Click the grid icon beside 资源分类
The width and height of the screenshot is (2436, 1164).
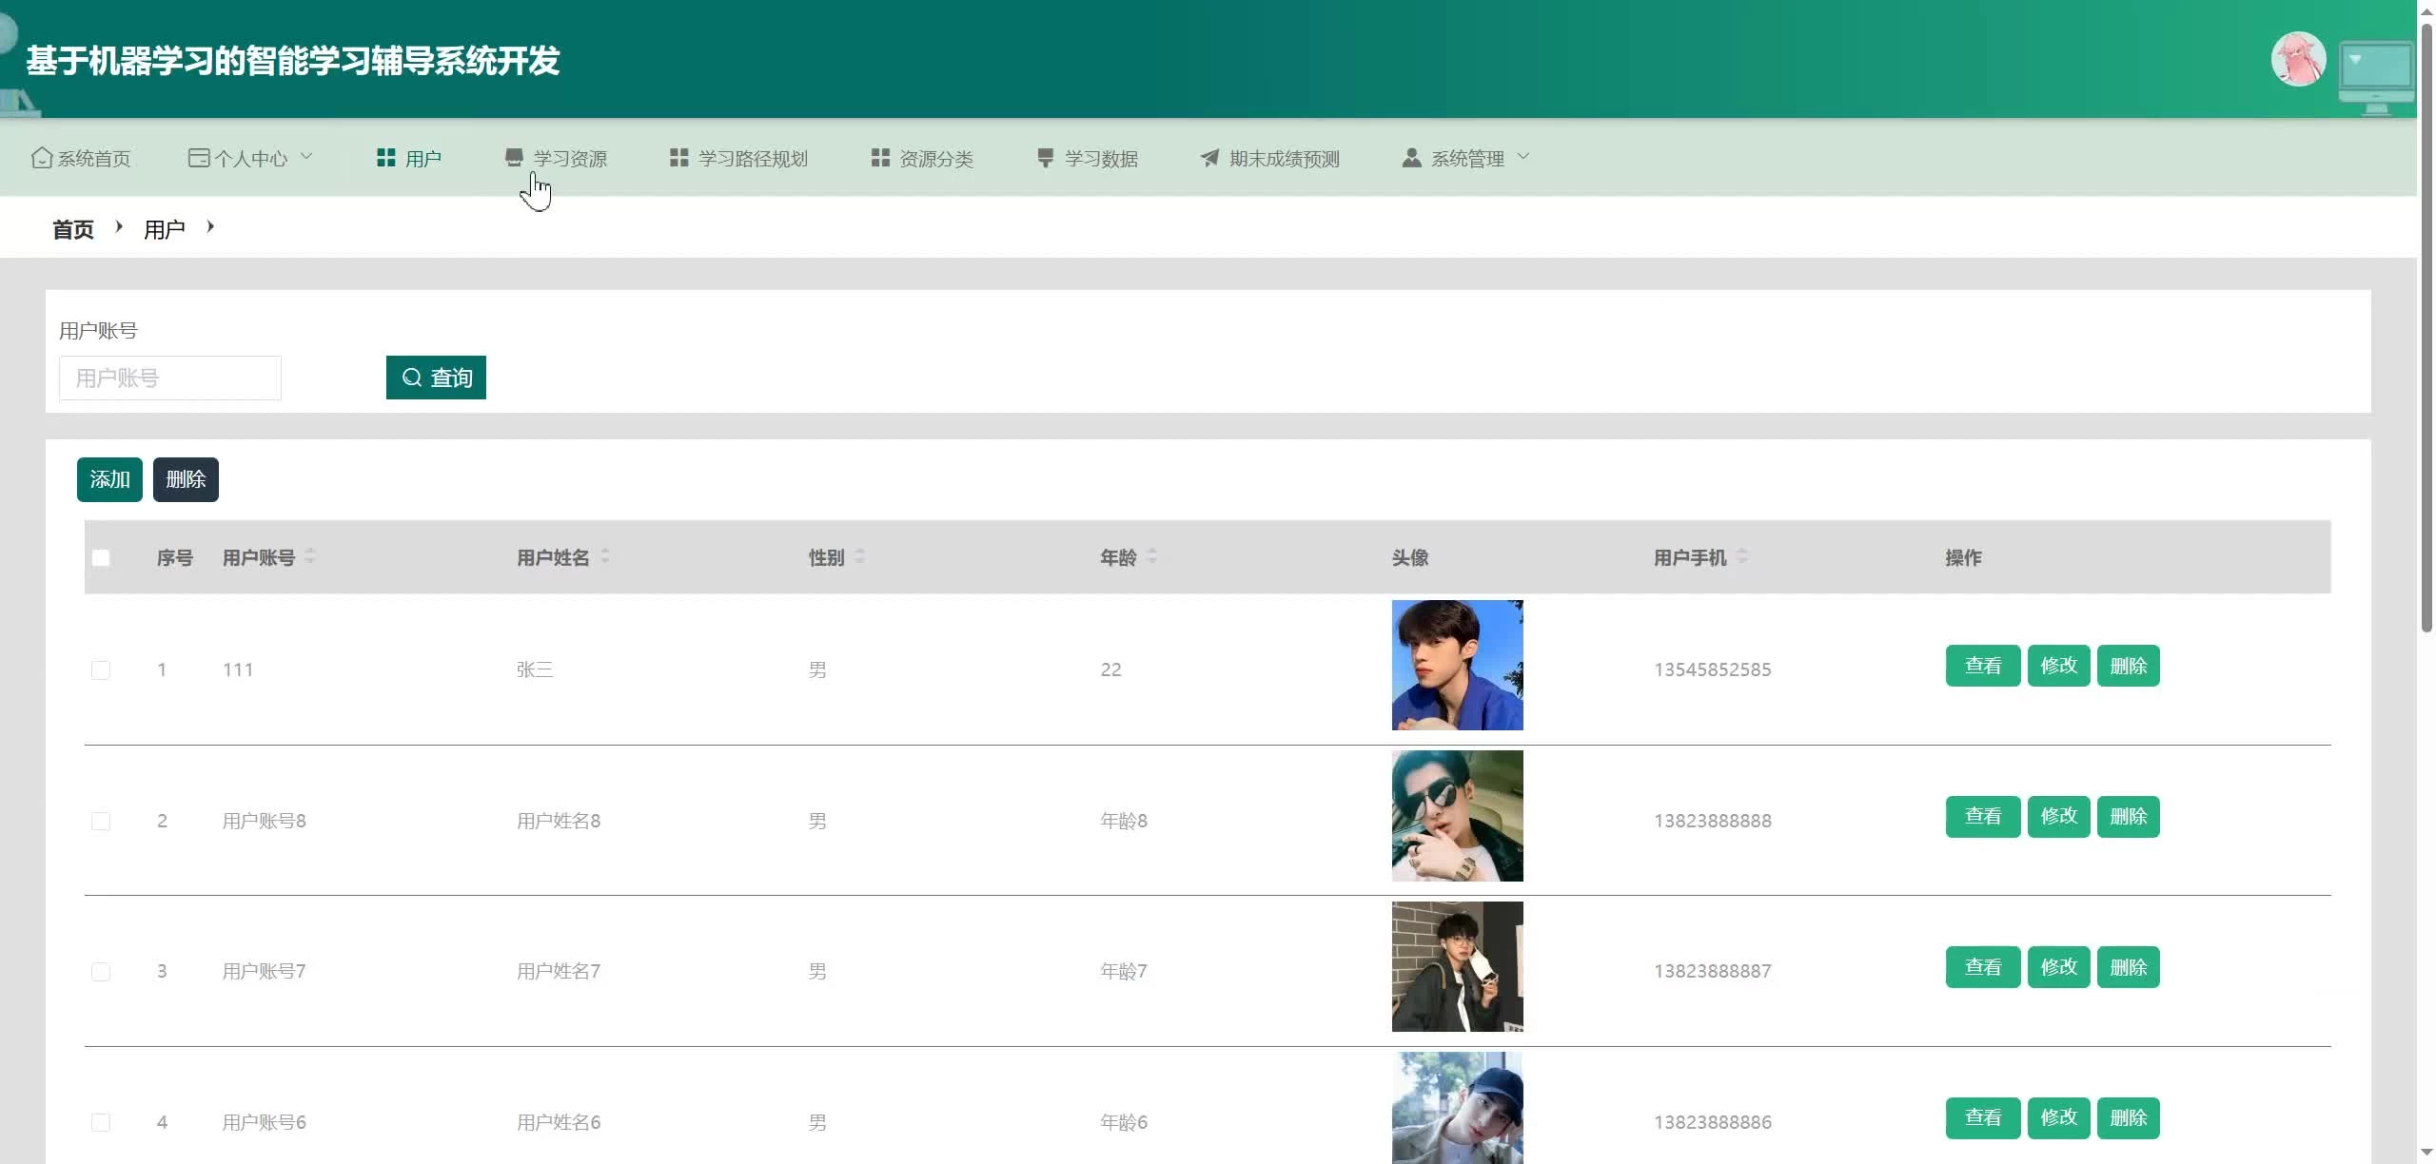[x=880, y=158]
